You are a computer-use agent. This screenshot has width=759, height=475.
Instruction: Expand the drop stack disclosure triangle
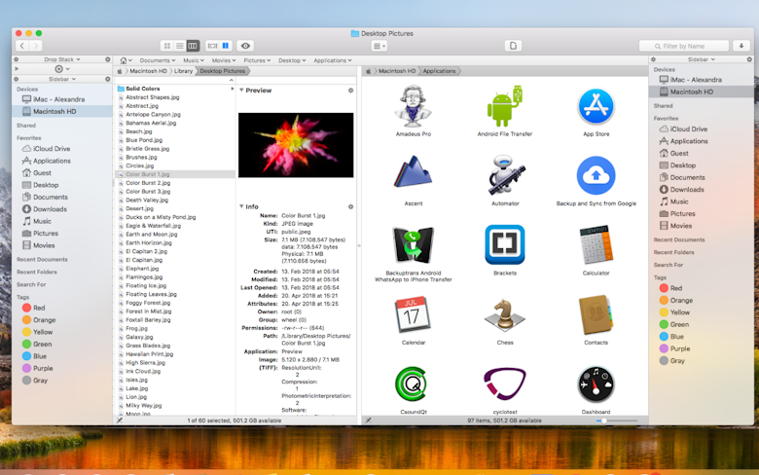[x=17, y=69]
